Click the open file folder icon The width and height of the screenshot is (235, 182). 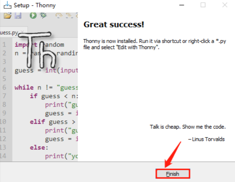click(x=7, y=16)
